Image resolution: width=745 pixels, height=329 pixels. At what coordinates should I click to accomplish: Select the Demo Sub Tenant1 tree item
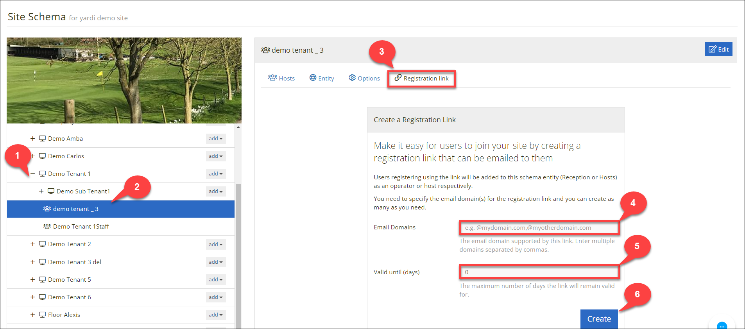point(83,191)
